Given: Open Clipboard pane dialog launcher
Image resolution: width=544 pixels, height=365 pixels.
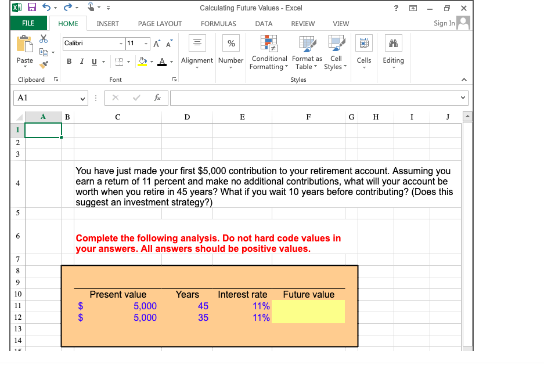Looking at the screenshot, I should point(56,79).
